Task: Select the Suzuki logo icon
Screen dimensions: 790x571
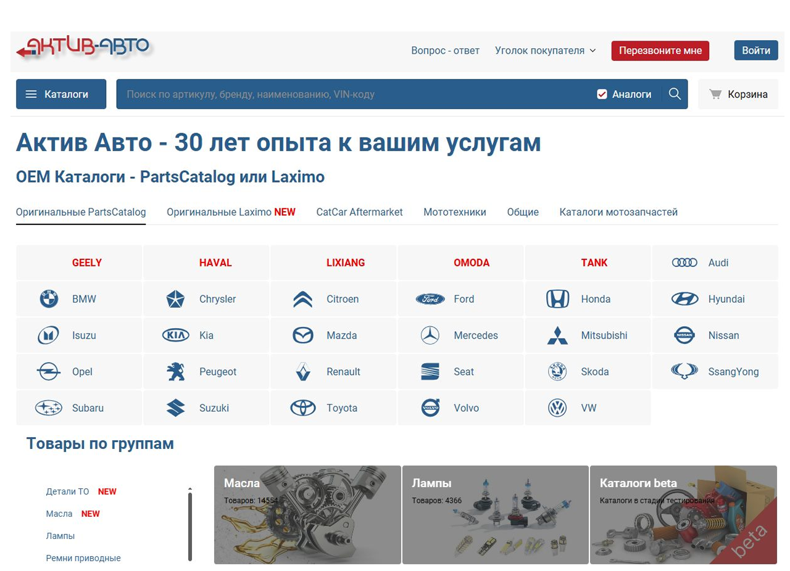Action: pos(175,408)
